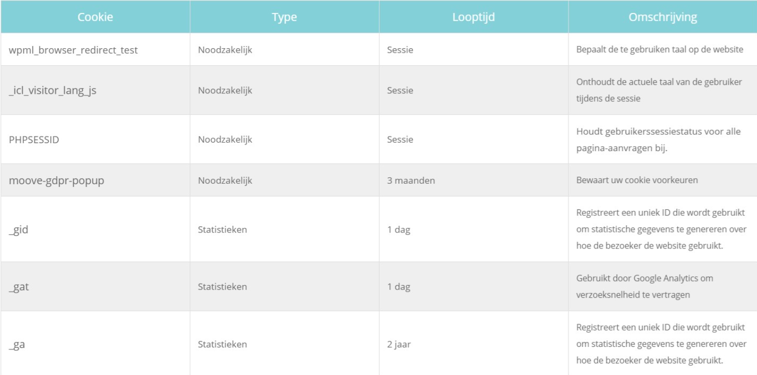Click the Google Analytics description for _gat

(x=644, y=286)
